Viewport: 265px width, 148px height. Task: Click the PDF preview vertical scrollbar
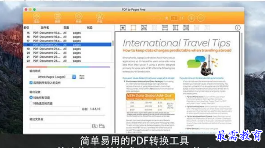(242, 64)
